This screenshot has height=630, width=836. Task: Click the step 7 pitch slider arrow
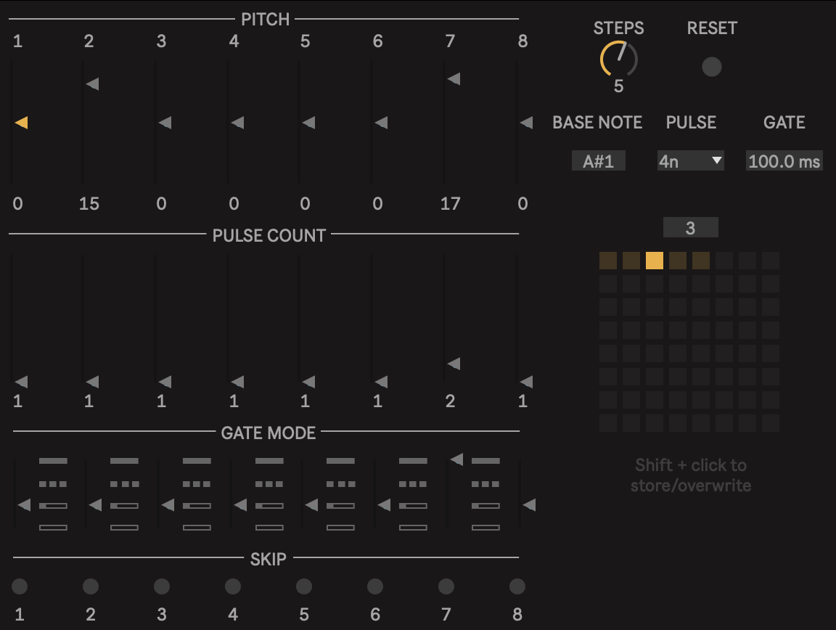point(454,78)
